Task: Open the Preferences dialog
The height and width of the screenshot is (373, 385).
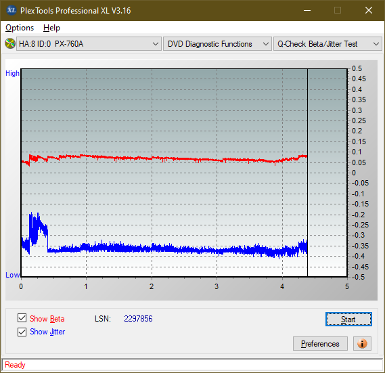Action: coord(320,343)
